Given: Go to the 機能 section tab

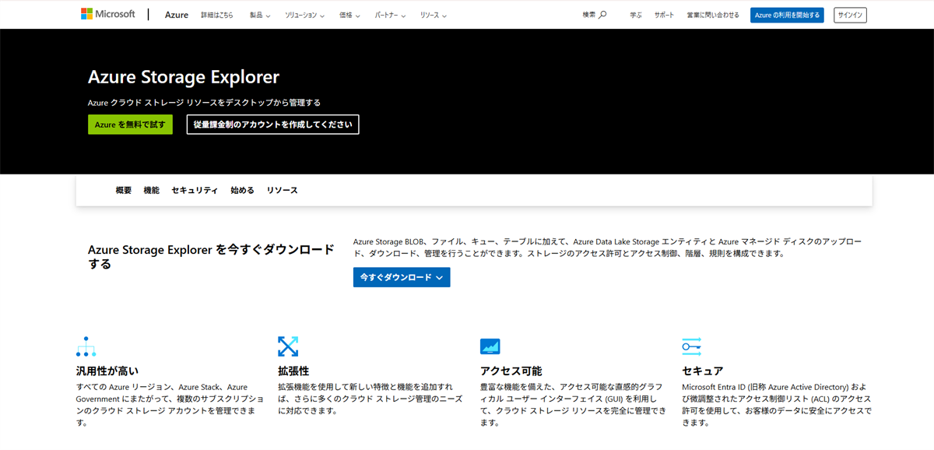Looking at the screenshot, I should 152,191.
